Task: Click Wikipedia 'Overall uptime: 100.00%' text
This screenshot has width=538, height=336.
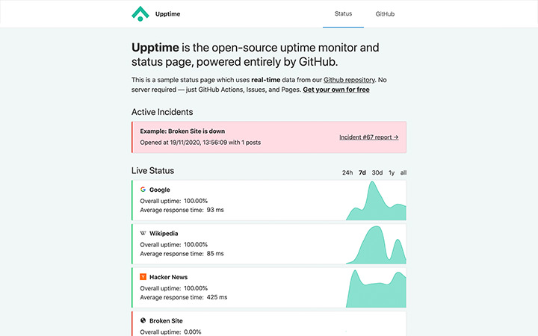Action: [x=174, y=245]
